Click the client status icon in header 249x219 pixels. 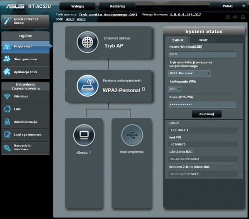228,17
